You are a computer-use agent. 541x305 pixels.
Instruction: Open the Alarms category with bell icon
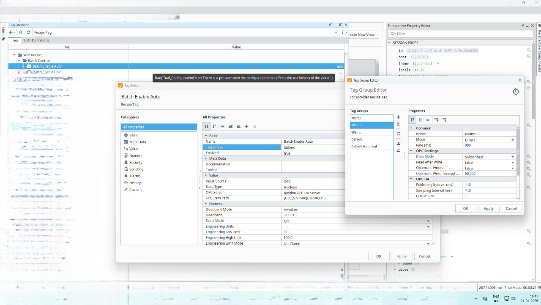pyautogui.click(x=135, y=176)
